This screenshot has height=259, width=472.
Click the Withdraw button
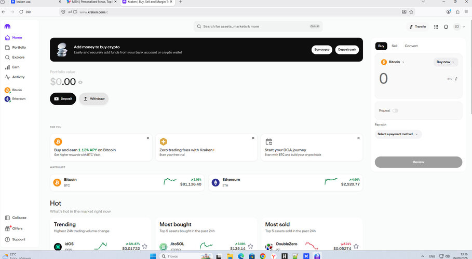point(94,99)
